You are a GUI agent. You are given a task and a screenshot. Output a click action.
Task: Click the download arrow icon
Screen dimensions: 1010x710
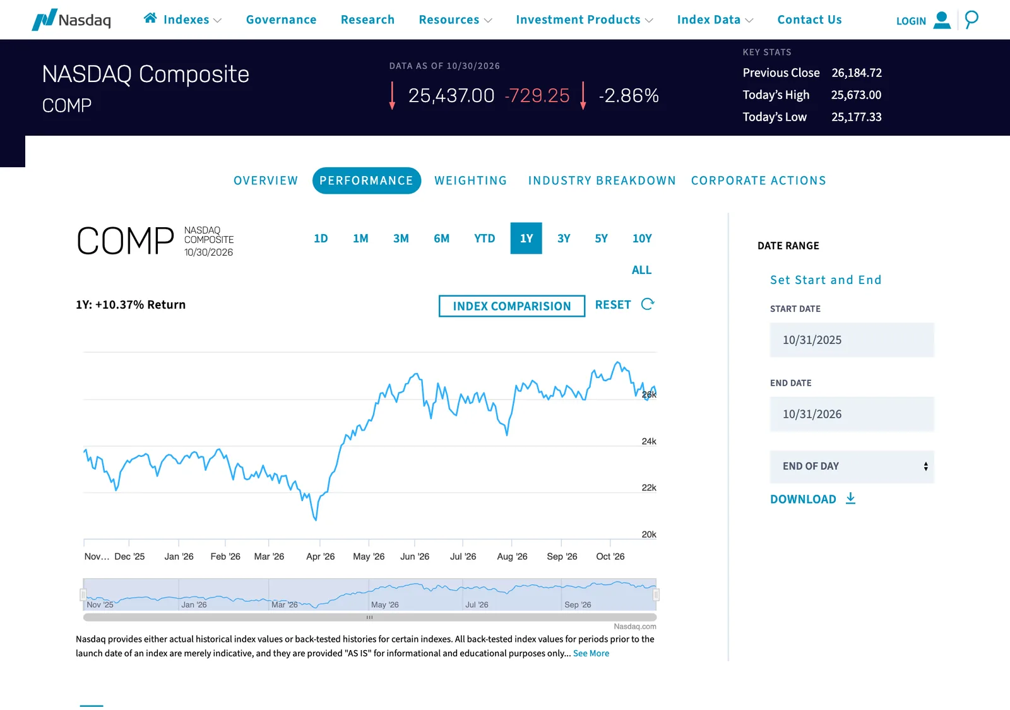pos(851,499)
